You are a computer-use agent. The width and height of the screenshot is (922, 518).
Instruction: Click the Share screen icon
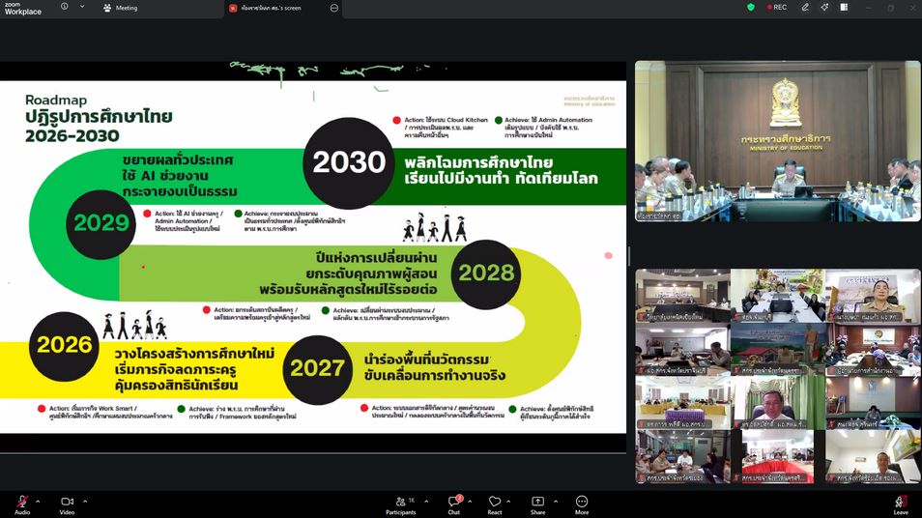pos(537,502)
